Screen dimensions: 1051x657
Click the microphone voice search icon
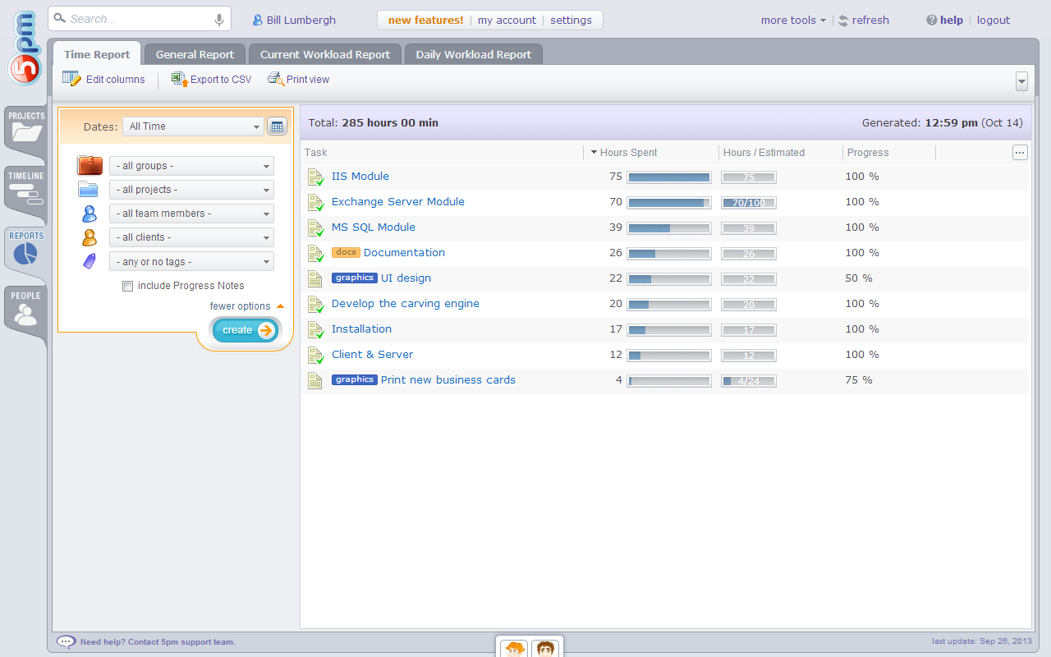point(219,20)
